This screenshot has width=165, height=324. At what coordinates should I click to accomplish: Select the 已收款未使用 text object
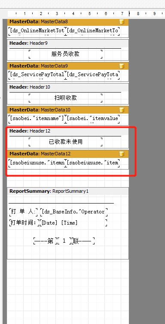pyautogui.click(x=66, y=142)
